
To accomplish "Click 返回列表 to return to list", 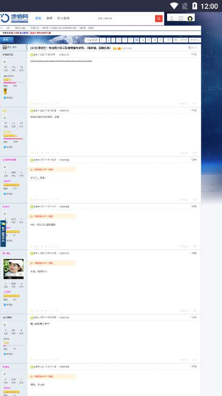I will 92,40.
